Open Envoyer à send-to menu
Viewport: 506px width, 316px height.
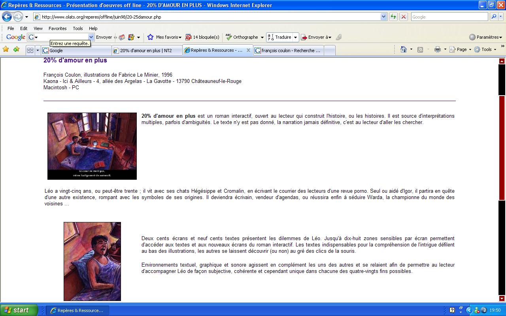click(x=316, y=37)
